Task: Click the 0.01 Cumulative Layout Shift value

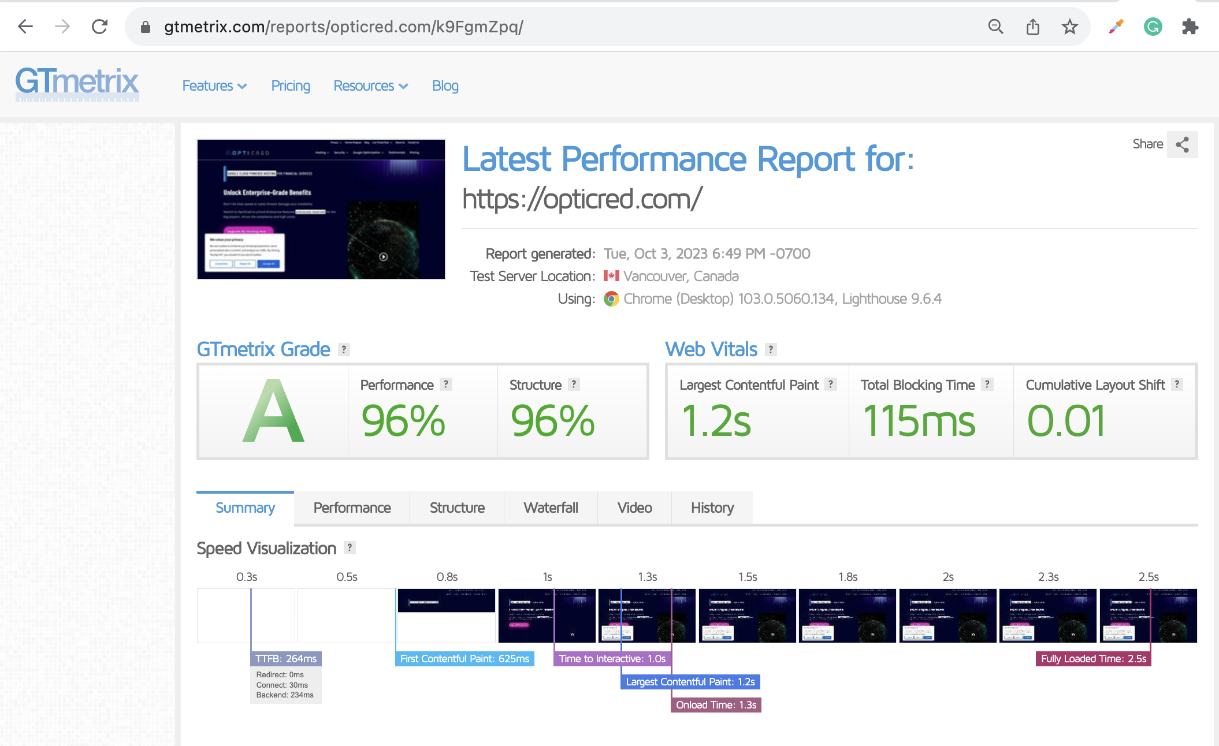Action: [x=1066, y=421]
